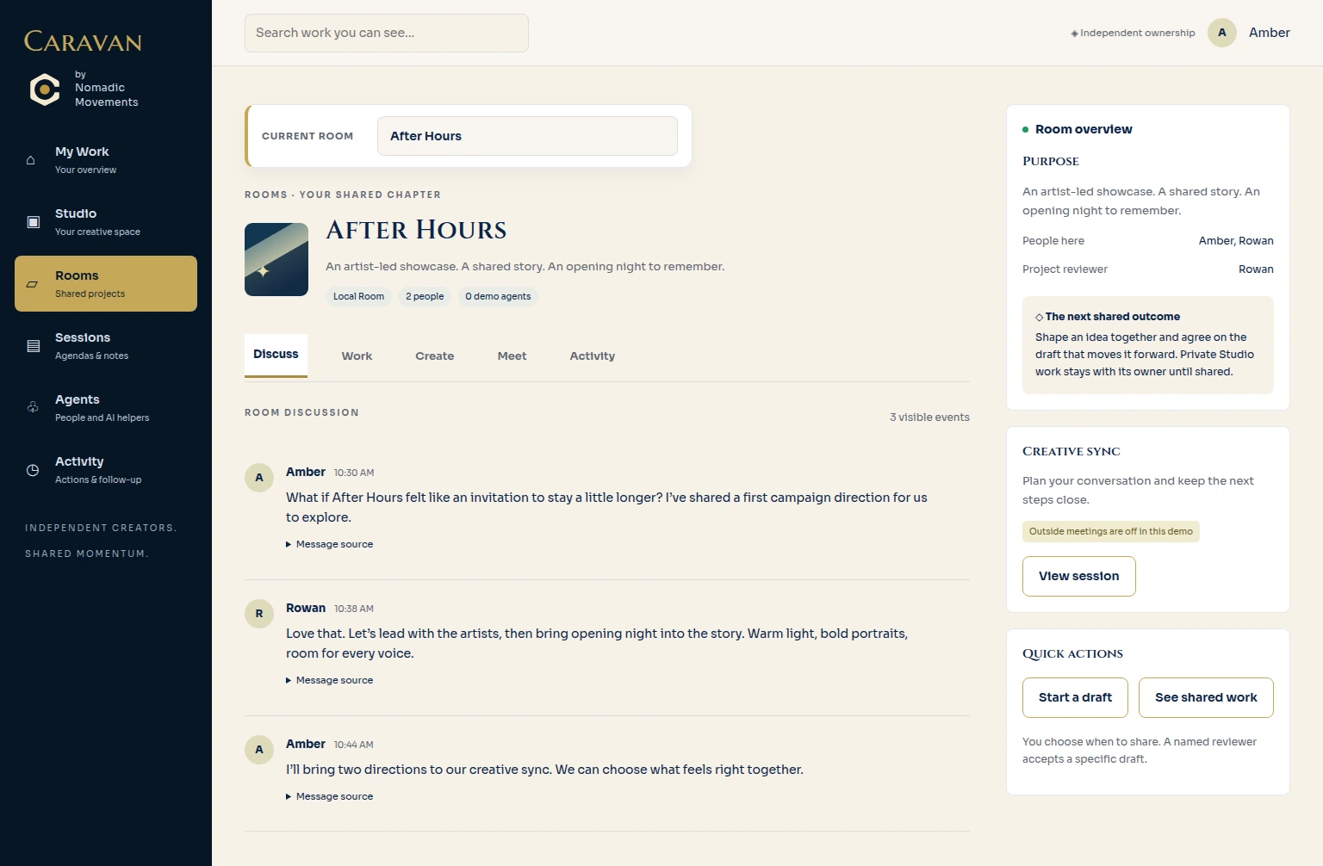Expand Message source under Amber's 10:44 AM message
The width and height of the screenshot is (1323, 866).
coord(330,796)
